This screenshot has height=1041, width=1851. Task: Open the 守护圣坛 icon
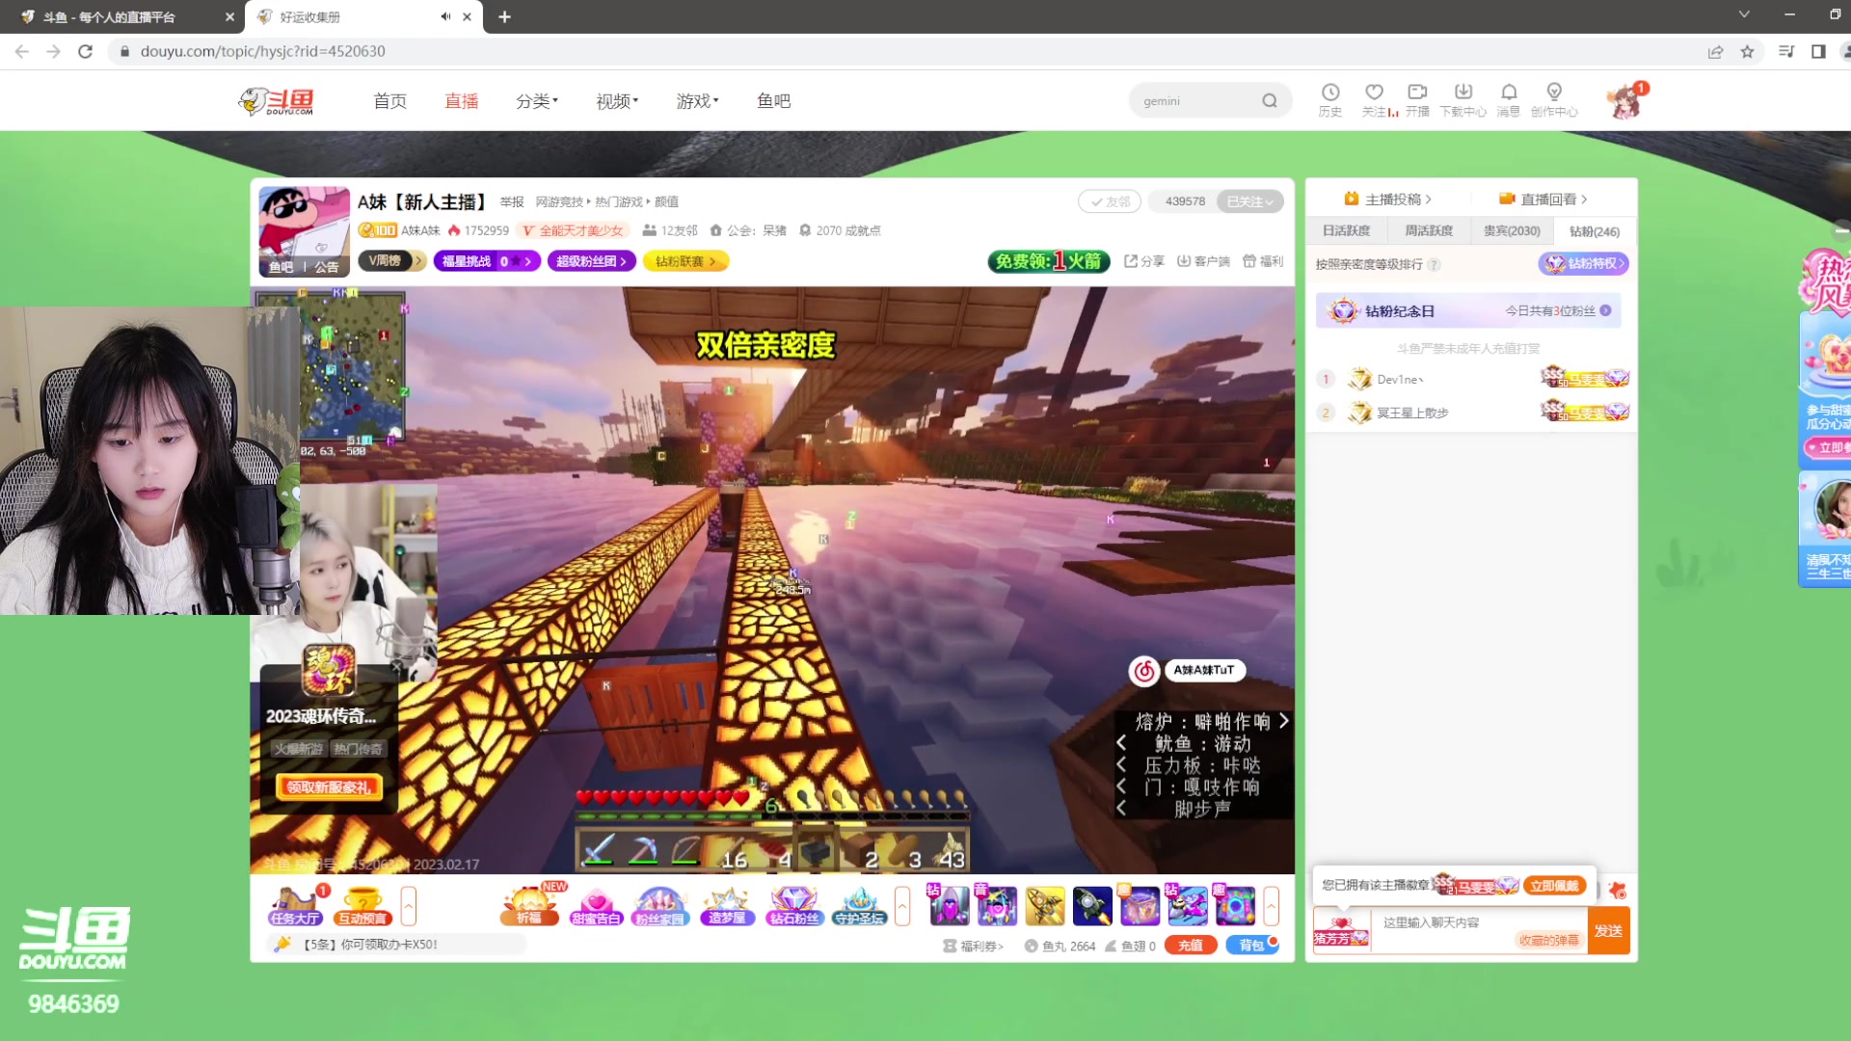coord(860,906)
